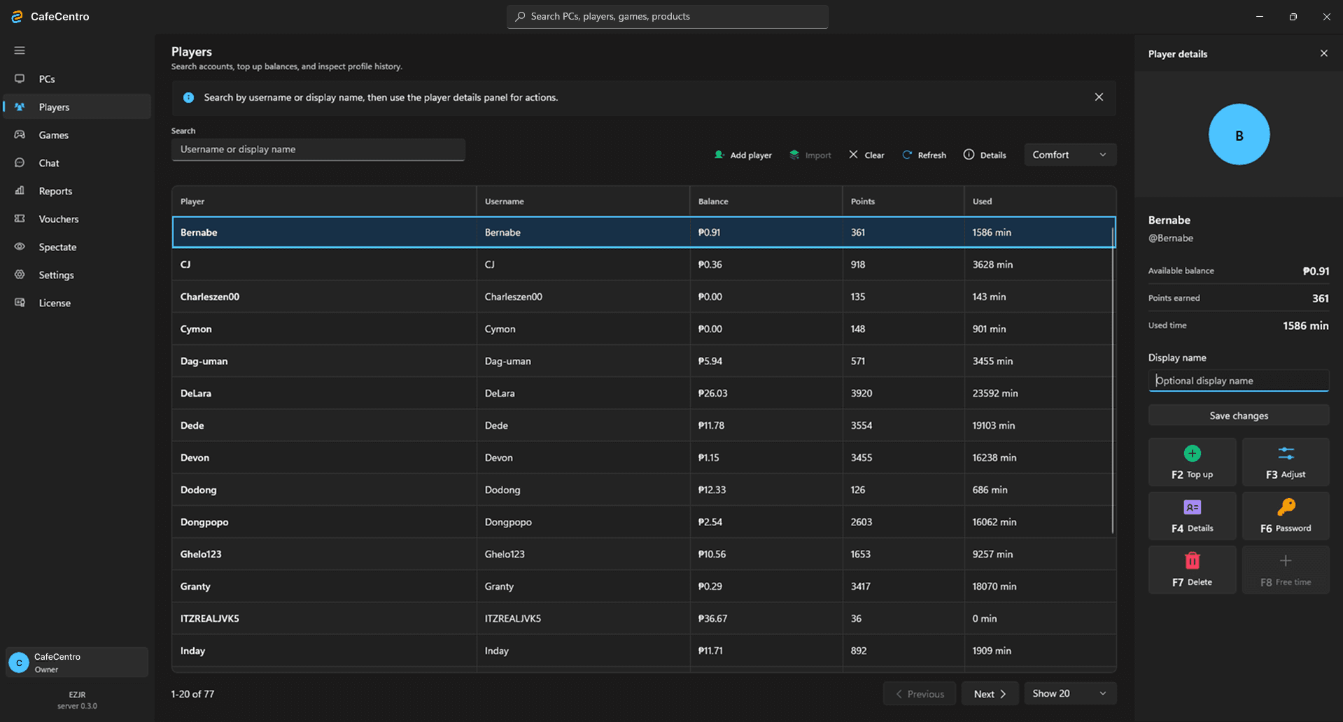Select the Ghelo123 player row
Screen dimensions: 1343x722
(x=643, y=554)
